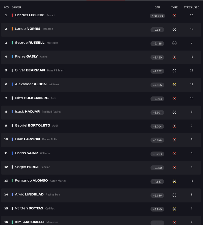This screenshot has width=203, height=225.
Task: Click Norris's hard tyre icon
Action: (174, 29)
